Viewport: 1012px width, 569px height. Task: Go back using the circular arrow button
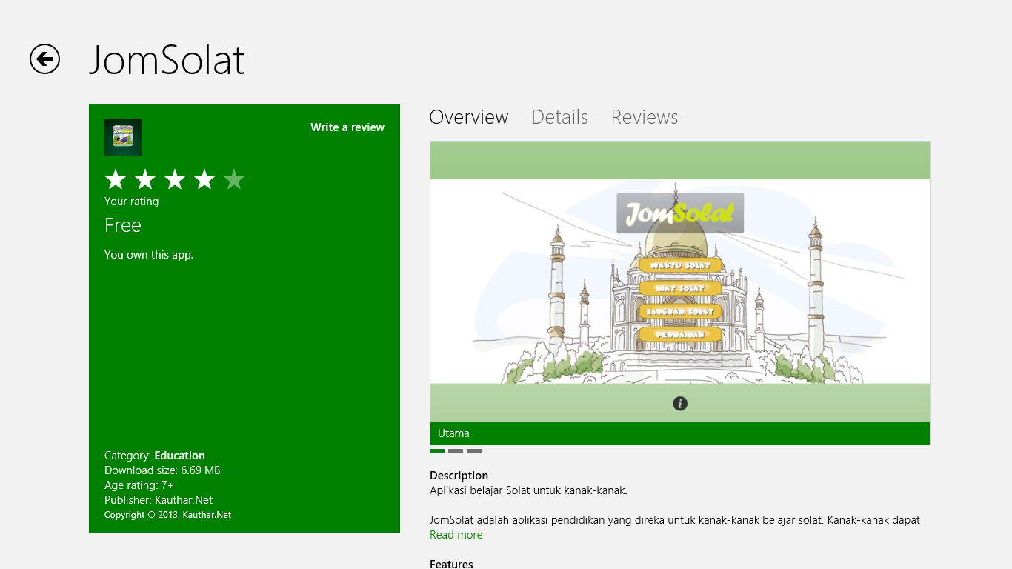(x=44, y=59)
